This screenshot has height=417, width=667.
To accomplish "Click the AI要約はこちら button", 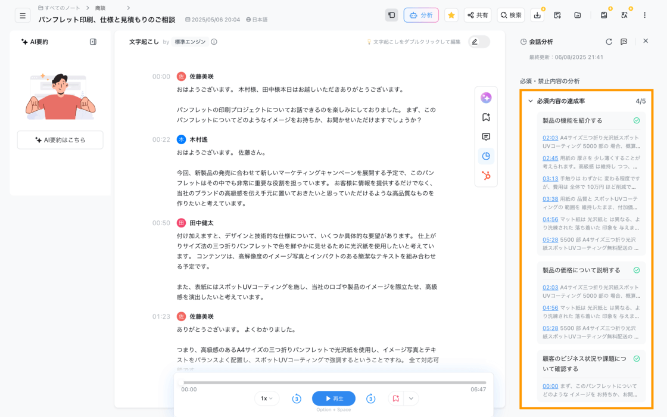I will (60, 140).
